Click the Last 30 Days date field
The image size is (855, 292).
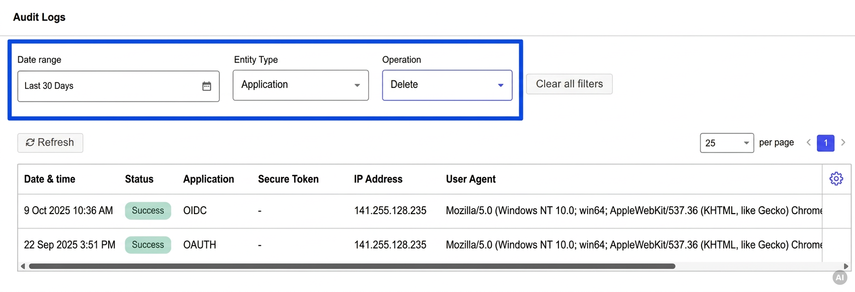click(118, 86)
